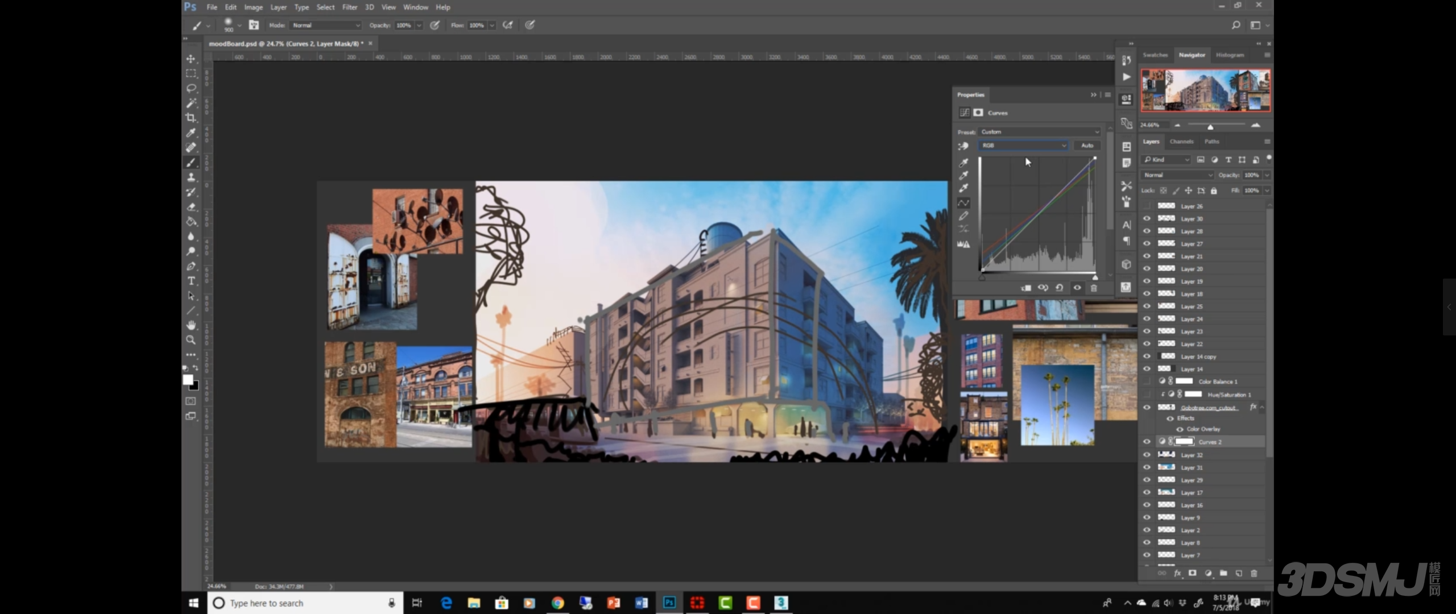Open the Window menu
Image resolution: width=1456 pixels, height=614 pixels.
click(x=415, y=7)
